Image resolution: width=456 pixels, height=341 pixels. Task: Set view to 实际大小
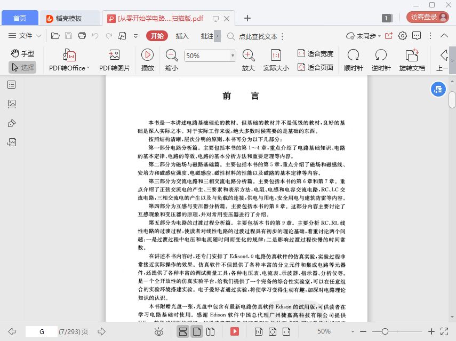pos(276,60)
